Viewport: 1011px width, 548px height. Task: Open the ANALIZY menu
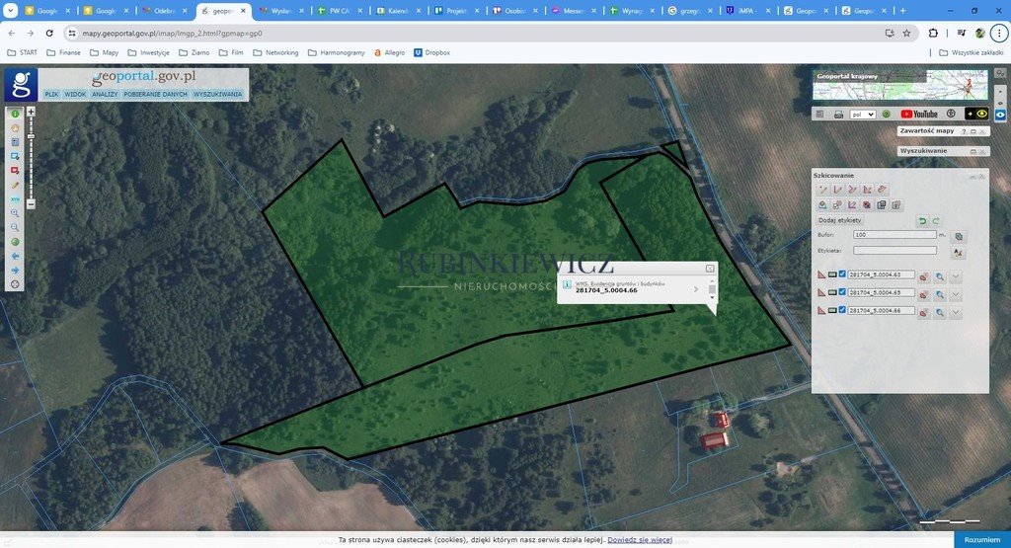[x=105, y=94]
